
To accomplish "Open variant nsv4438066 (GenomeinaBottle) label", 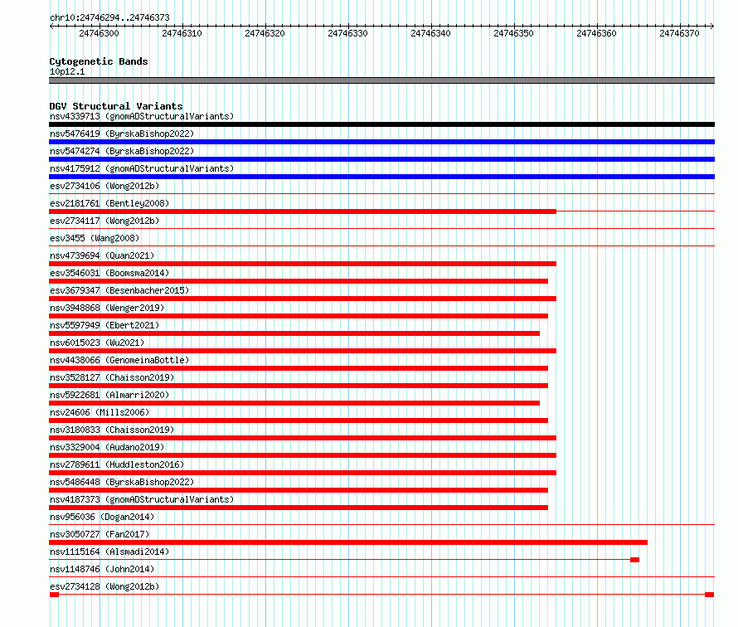I will [119, 360].
